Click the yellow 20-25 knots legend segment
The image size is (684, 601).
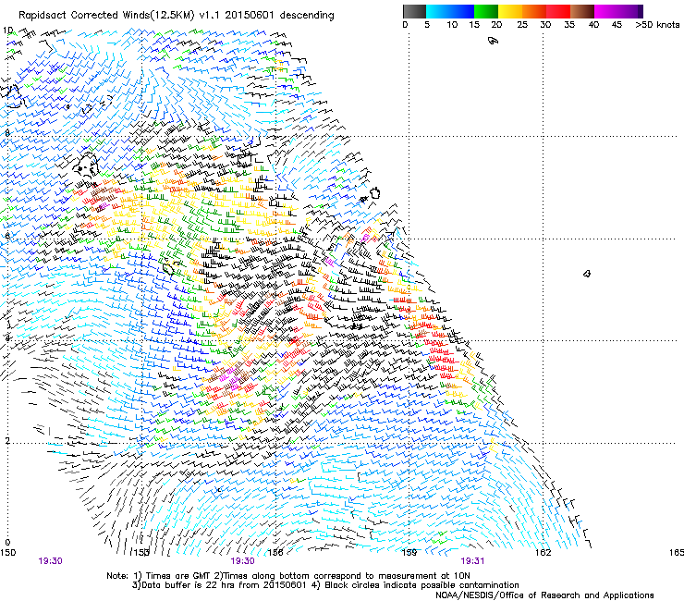pos(510,11)
